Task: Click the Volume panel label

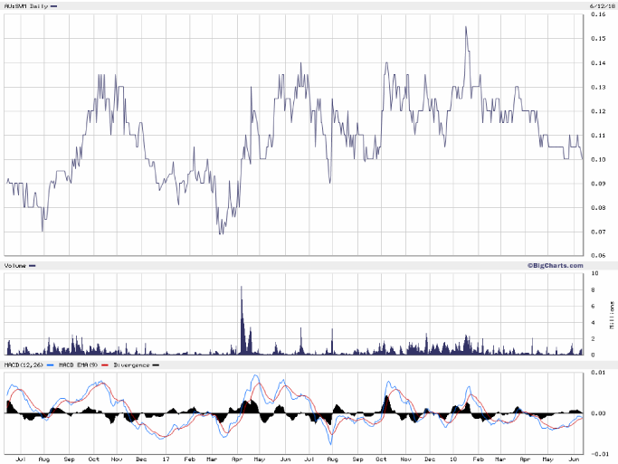Action: coord(15,266)
